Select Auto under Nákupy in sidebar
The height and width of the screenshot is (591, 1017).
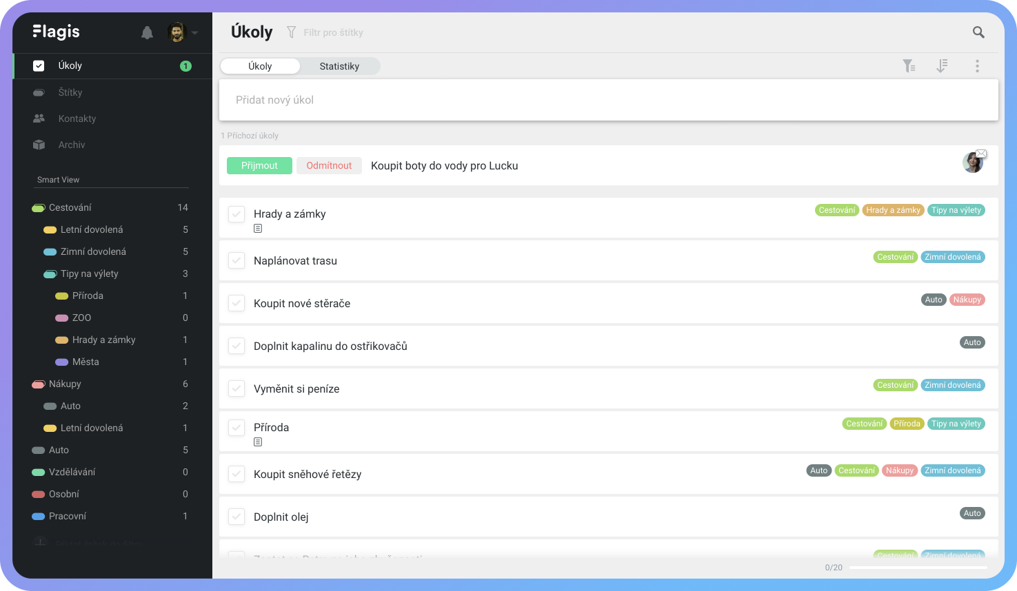(70, 406)
